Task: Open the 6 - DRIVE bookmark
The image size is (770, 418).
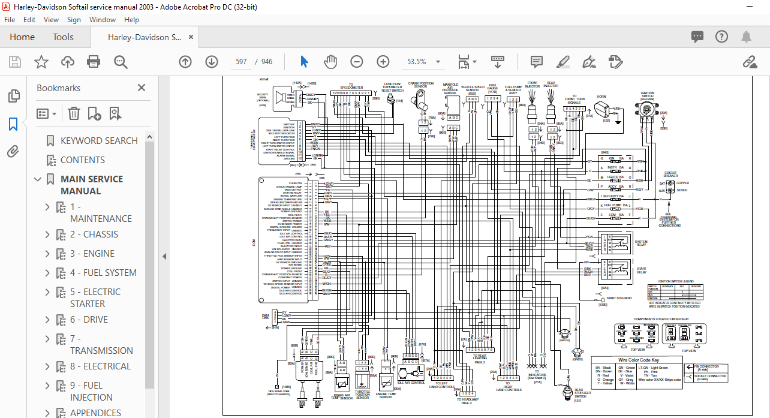Action: pyautogui.click(x=89, y=320)
